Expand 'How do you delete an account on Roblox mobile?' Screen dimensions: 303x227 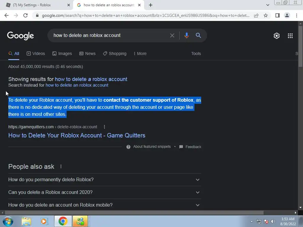click(x=104, y=205)
